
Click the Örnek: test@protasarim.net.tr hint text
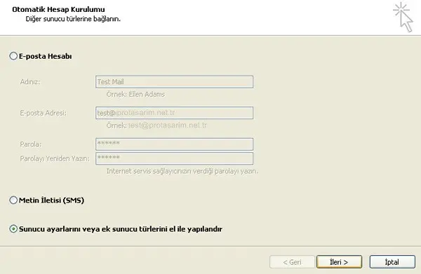tap(156, 125)
